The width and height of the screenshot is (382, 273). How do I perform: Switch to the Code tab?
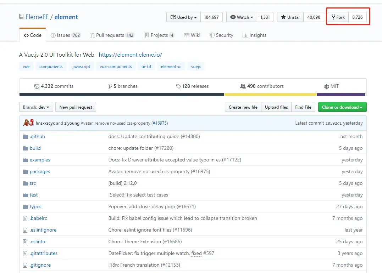click(x=33, y=35)
